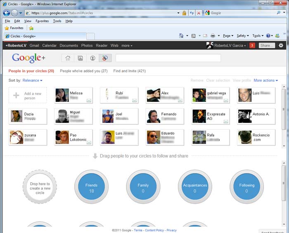
Task: Open Privacy link in footer
Action: click(172, 230)
